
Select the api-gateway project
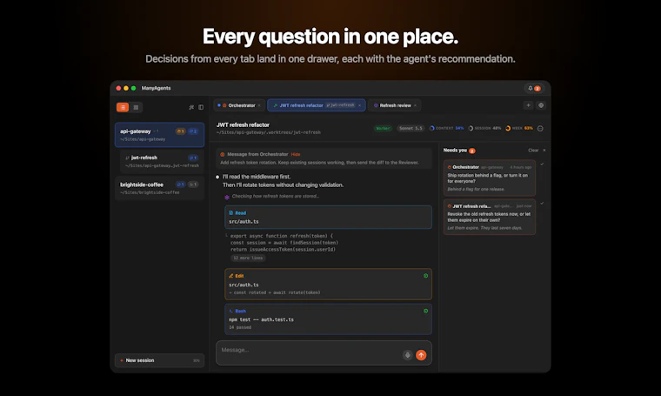[159, 135]
